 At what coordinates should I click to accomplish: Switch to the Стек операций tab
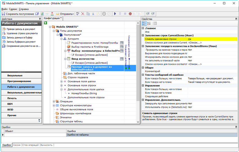(30, 145)
